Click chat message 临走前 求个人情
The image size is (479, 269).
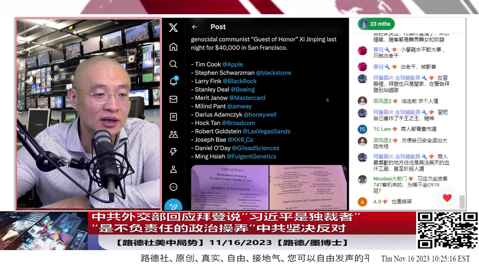coord(419,101)
